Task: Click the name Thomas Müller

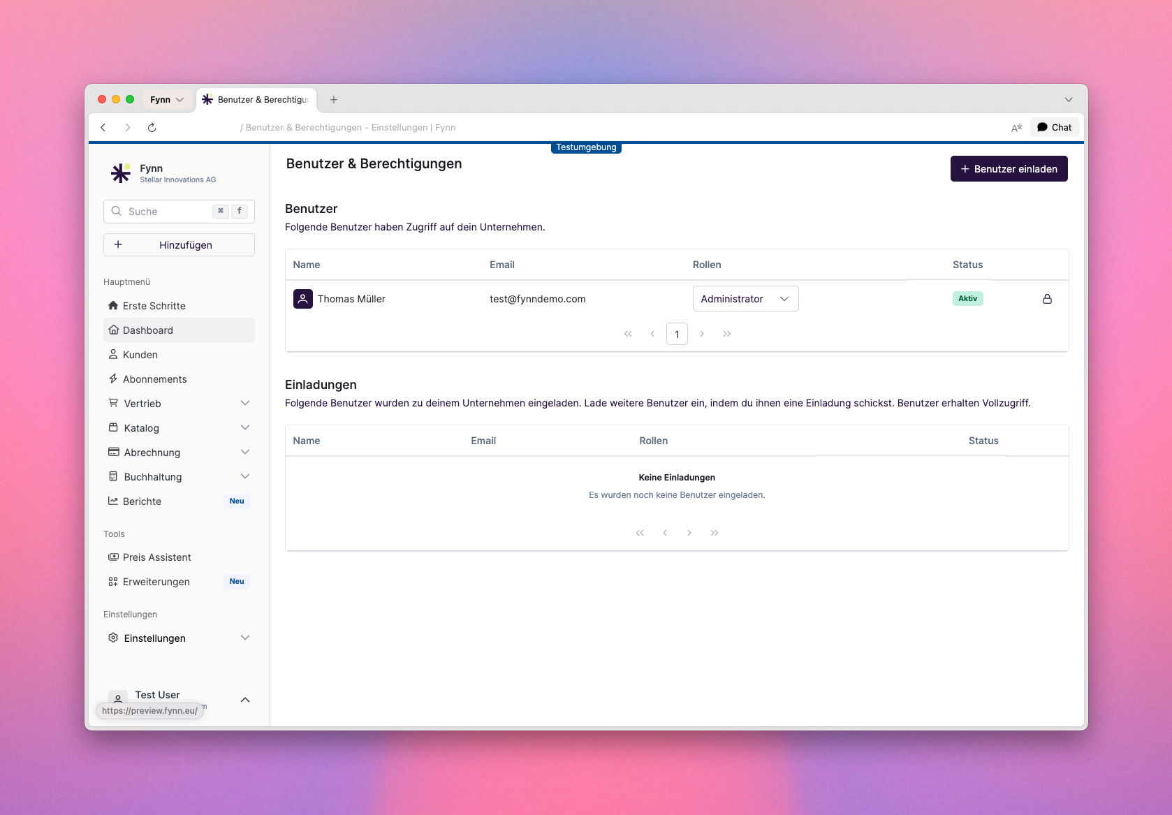Action: (x=351, y=299)
